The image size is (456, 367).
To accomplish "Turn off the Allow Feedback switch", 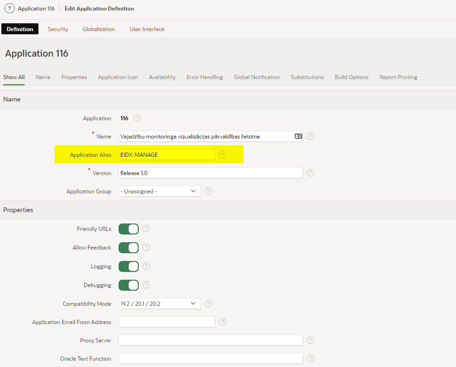I will (129, 248).
